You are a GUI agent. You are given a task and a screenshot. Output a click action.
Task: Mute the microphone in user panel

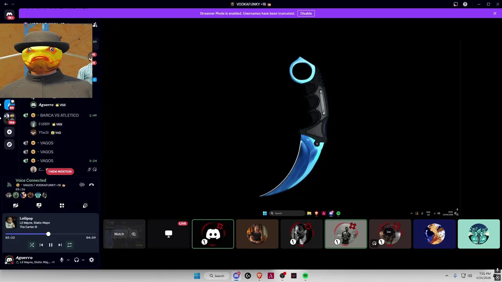(x=62, y=260)
